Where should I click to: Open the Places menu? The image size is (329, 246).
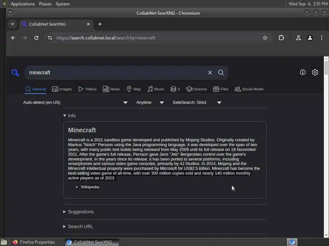pyautogui.click(x=45, y=4)
